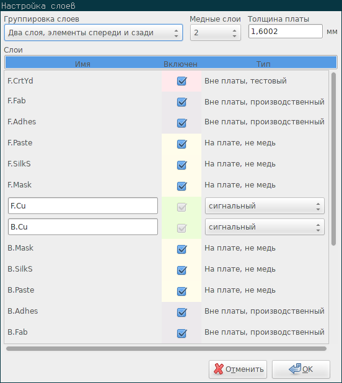Viewport: 342px width, 383px height.
Task: Toggle the B.Paste layer checkbox
Action: click(x=182, y=291)
